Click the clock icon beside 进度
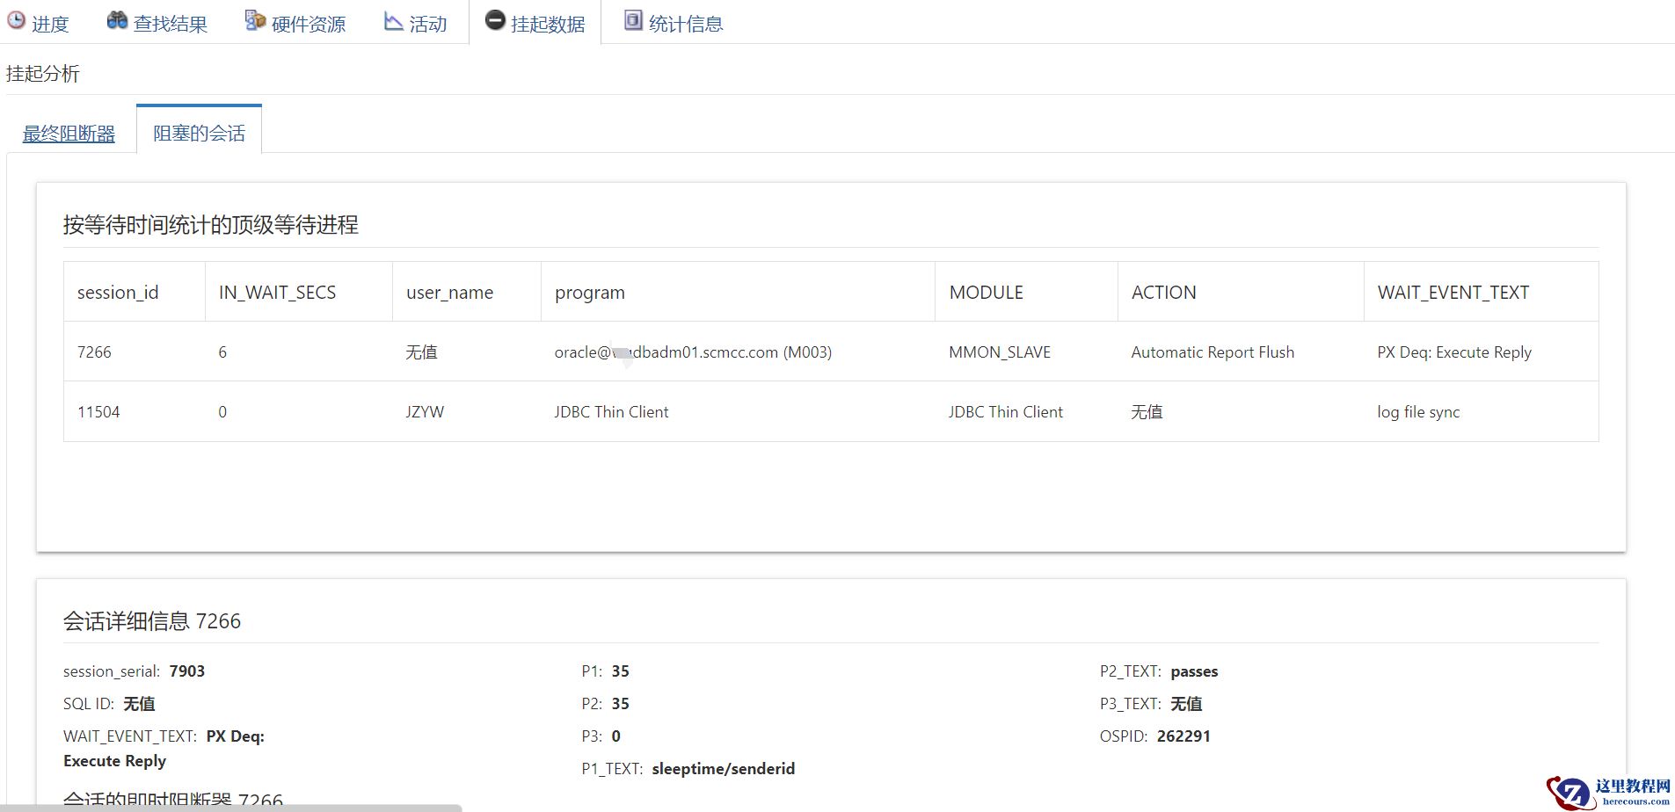The image size is (1675, 812). pos(17,21)
